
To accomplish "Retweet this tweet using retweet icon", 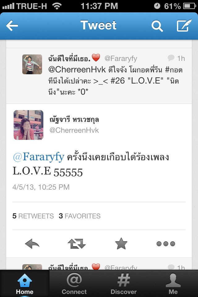I will pos(76,243).
